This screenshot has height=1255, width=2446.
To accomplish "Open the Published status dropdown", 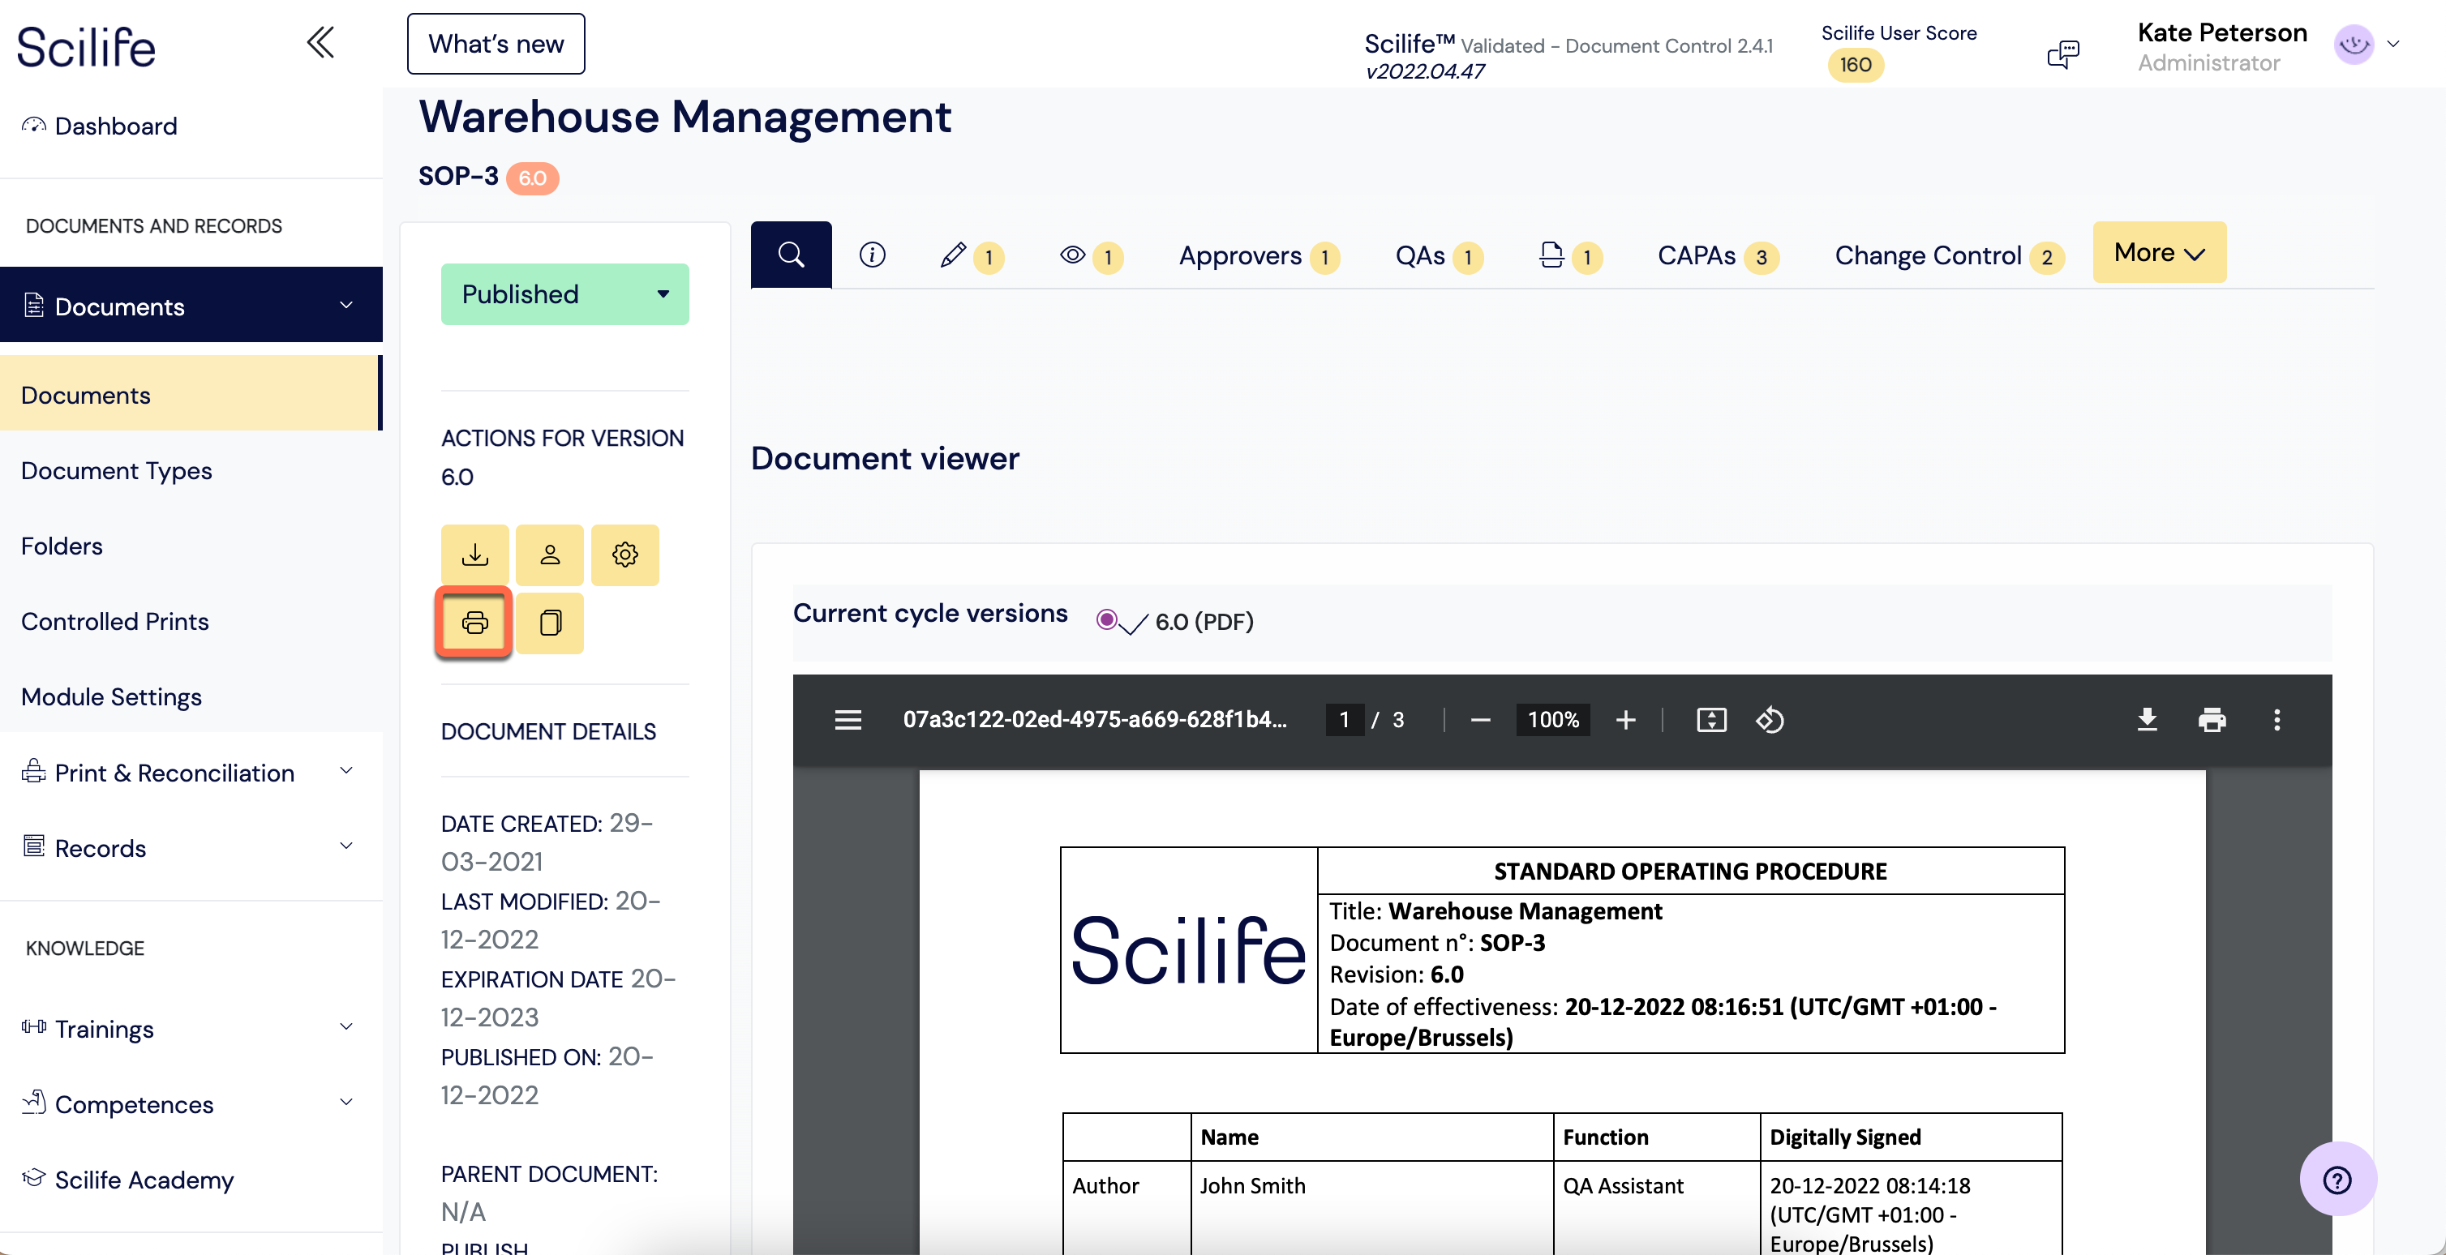I will (565, 294).
